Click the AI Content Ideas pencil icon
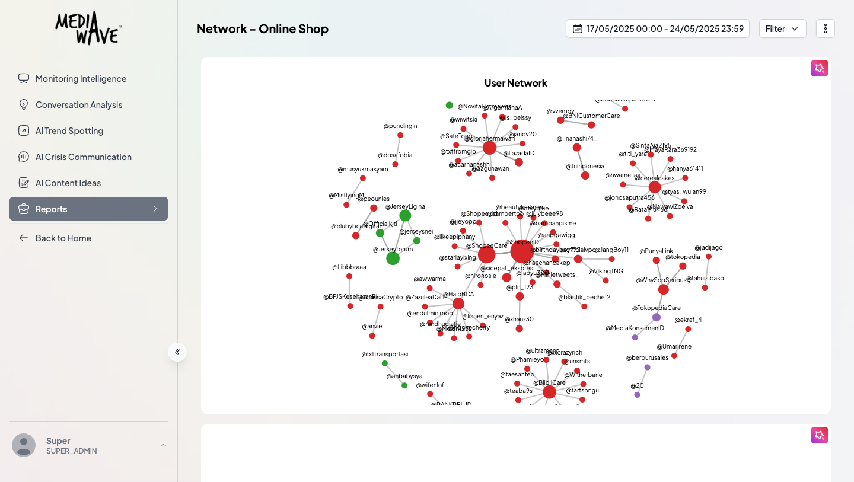The width and height of the screenshot is (854, 482). (23, 183)
